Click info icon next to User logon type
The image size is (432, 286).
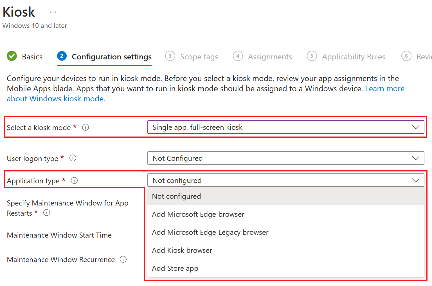(x=73, y=158)
